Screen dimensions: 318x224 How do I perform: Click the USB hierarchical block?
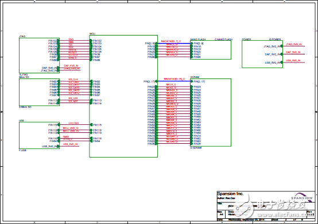point(40,135)
